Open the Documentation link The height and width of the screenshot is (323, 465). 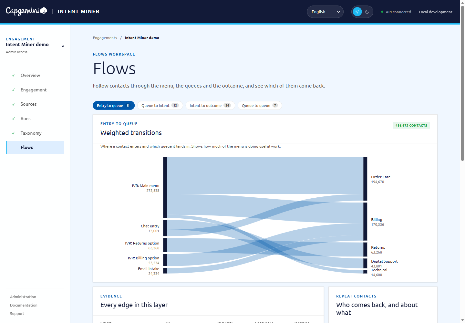click(24, 305)
